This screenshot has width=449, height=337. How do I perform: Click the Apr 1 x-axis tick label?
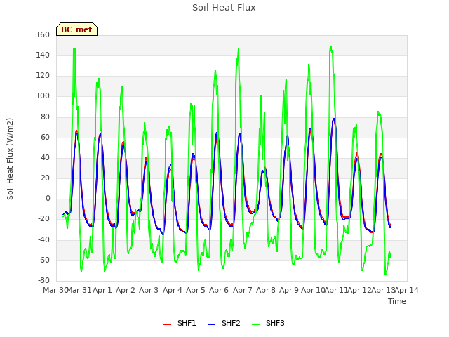tap(102, 290)
